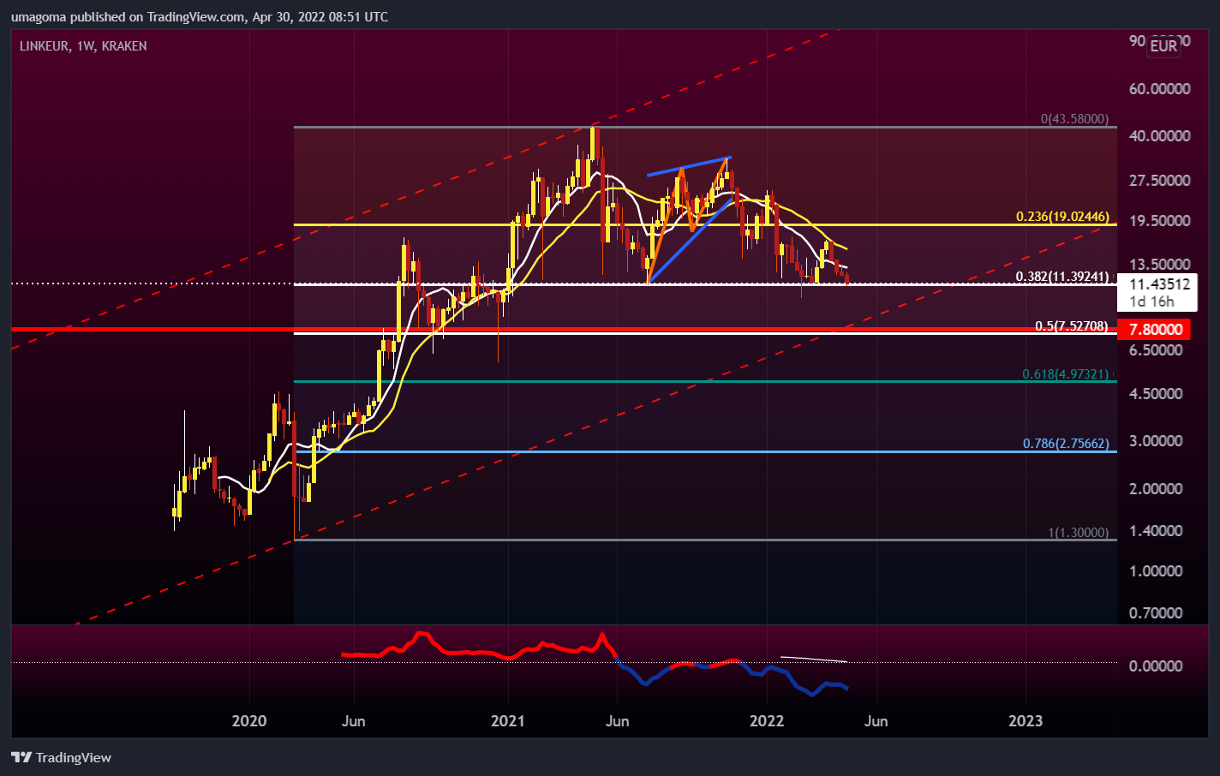
Task: Click the Jun label between 2022 and 2023
Action: 876,721
